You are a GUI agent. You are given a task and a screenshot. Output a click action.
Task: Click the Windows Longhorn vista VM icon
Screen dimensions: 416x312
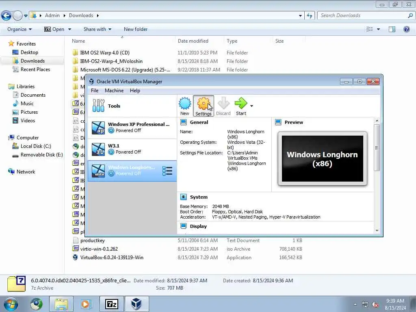click(x=98, y=171)
